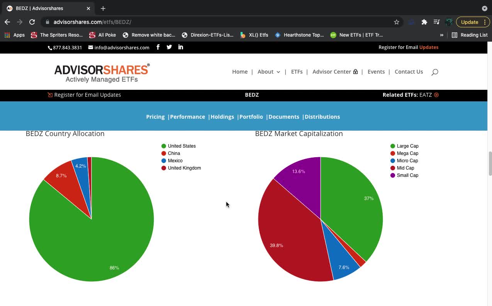The image size is (492, 306).
Task: Open the Hearthstone Top bookmark
Action: 299,35
